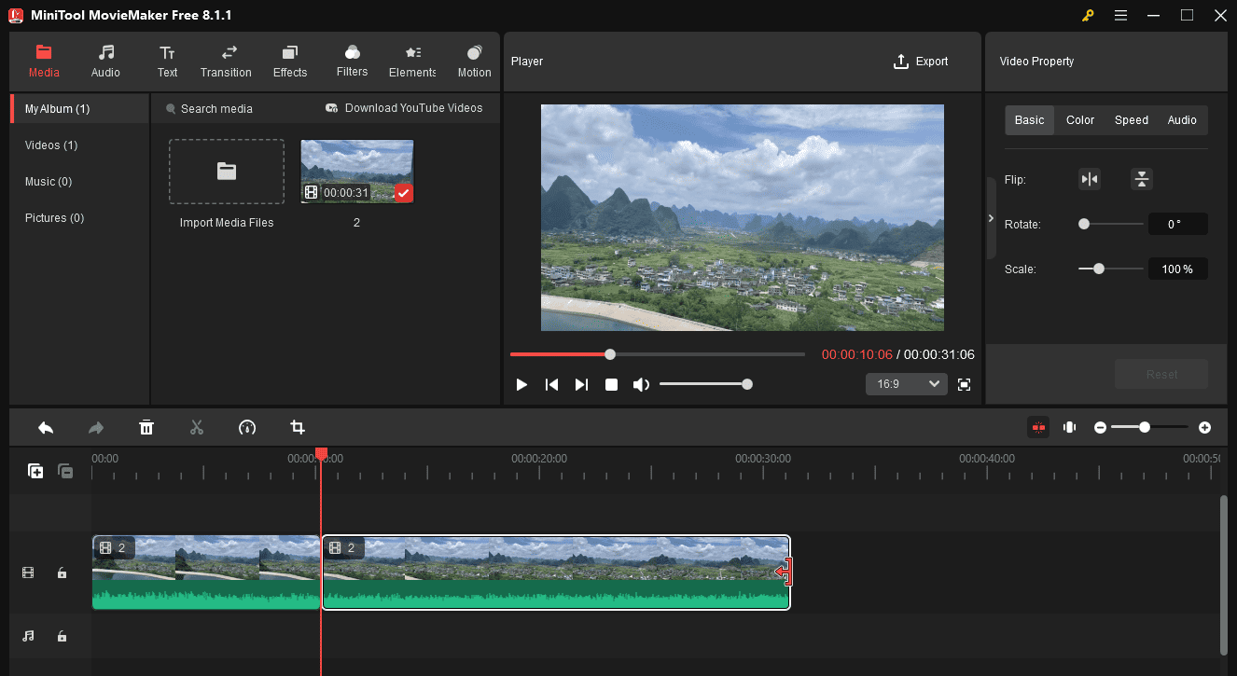The height and width of the screenshot is (676, 1237).
Task: Select the first clip on the timeline
Action: point(206,573)
